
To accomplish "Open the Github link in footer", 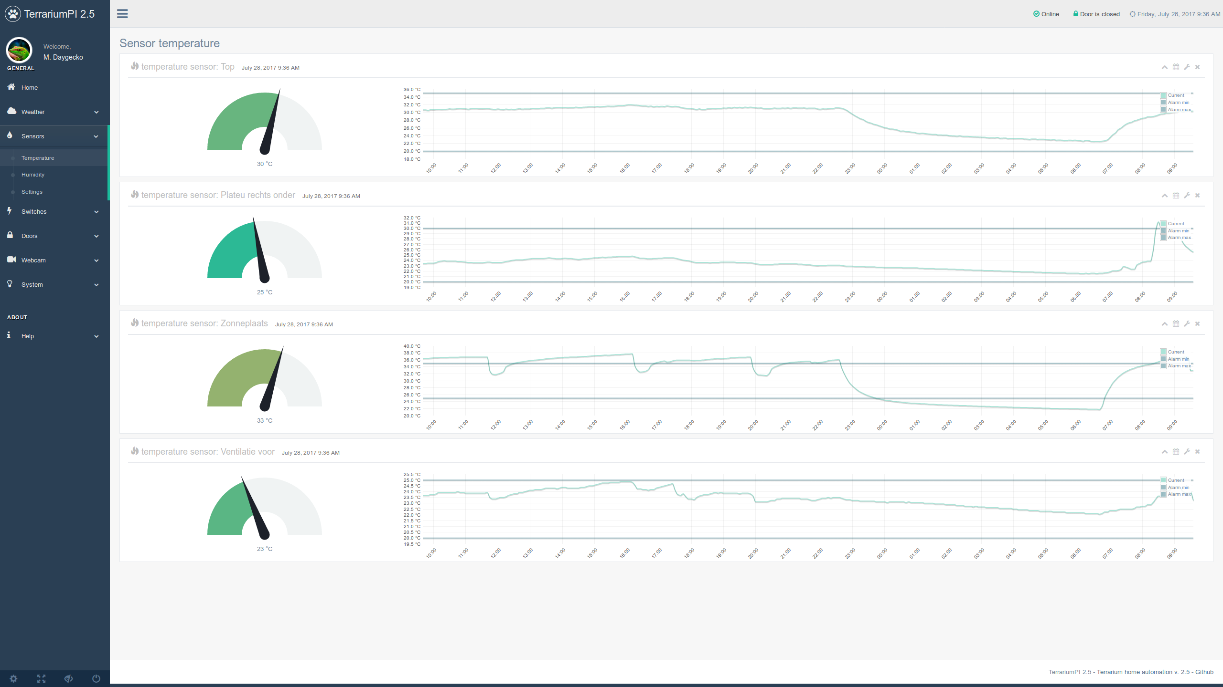I will click(x=1204, y=672).
